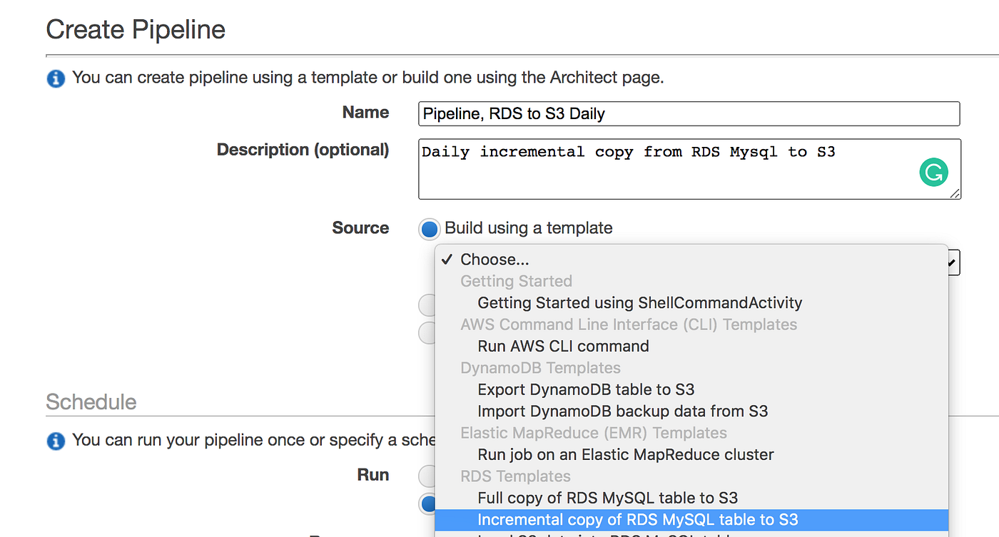The width and height of the screenshot is (999, 537).
Task: Select the first Run schedule radio button
Action: (x=427, y=474)
